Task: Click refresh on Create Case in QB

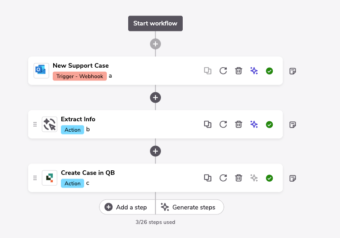Action: tap(223, 178)
